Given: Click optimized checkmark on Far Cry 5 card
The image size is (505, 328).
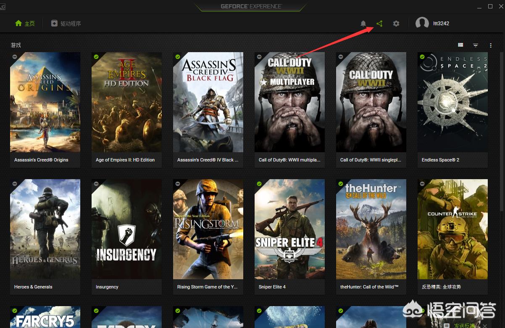Looking at the screenshot, I should (15, 311).
